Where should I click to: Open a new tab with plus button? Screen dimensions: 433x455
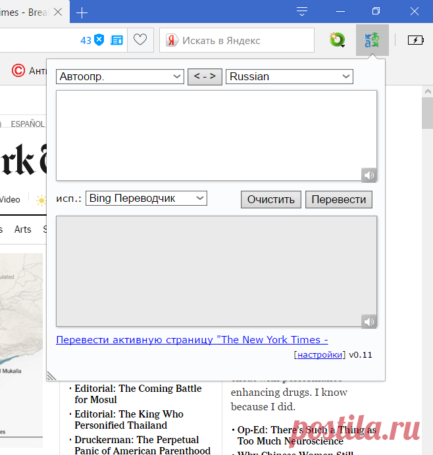[x=82, y=12]
